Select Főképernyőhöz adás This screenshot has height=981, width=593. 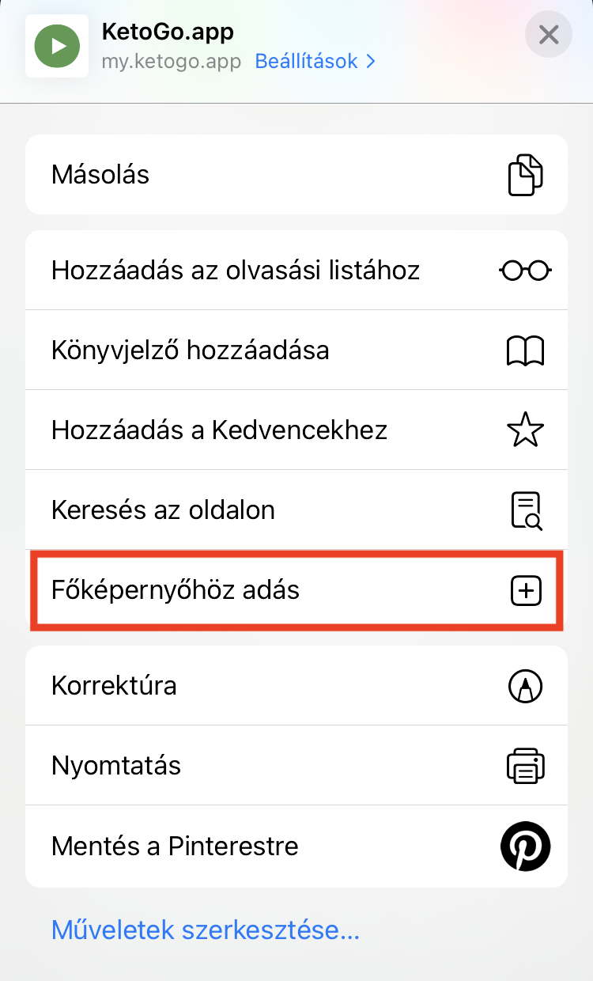click(x=176, y=591)
